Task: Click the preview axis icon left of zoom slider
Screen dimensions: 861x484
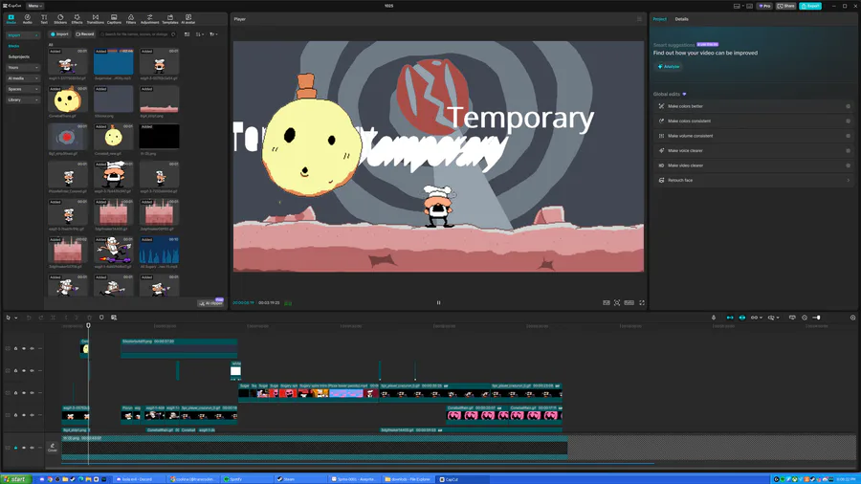Action: coord(792,318)
